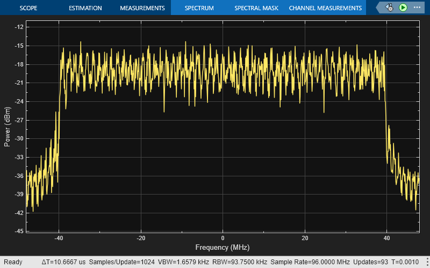Click the 'RBW=93.7500 kHz' status entry
The height and width of the screenshot is (268, 430).
tap(240, 262)
